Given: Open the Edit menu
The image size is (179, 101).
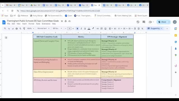Looking at the screenshot, I should pos(13,24).
